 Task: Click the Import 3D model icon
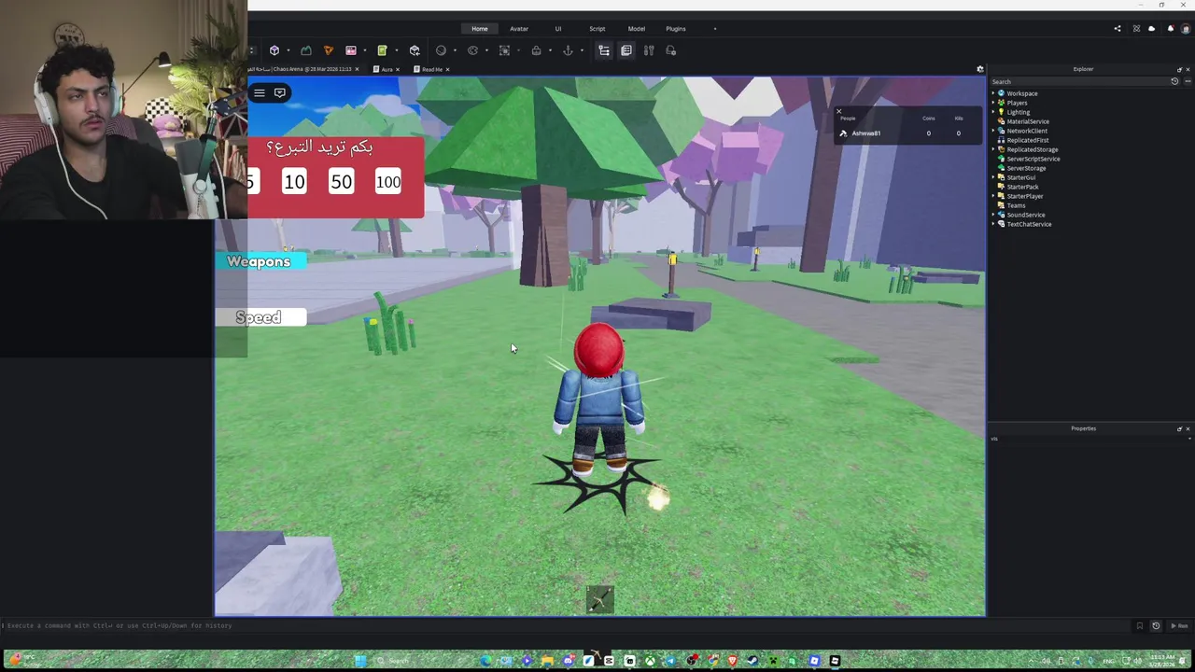[x=415, y=50]
